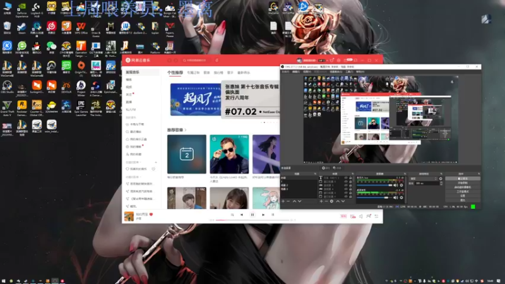Open the 帮助 menu in OBS
The height and width of the screenshot is (284, 505).
pos(360,71)
